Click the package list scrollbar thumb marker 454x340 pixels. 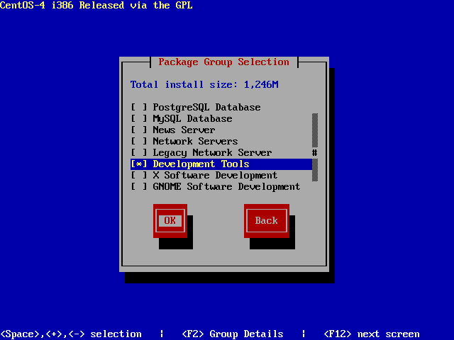[315, 153]
